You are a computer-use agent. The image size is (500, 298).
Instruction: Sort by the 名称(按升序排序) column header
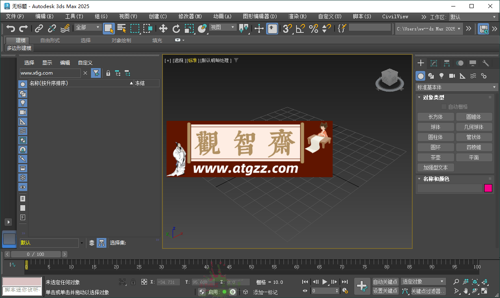[x=81, y=83]
